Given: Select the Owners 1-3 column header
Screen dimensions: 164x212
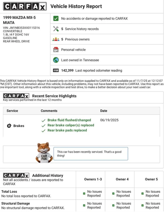Looking at the screenshot, I should [93, 179].
